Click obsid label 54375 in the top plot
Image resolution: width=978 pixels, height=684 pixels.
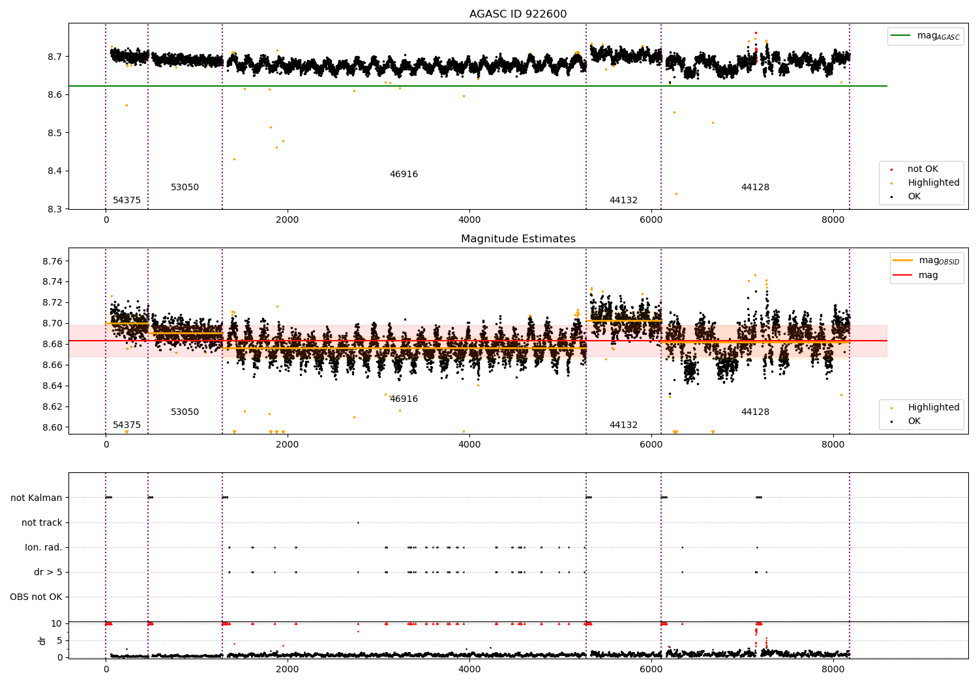[x=126, y=201]
